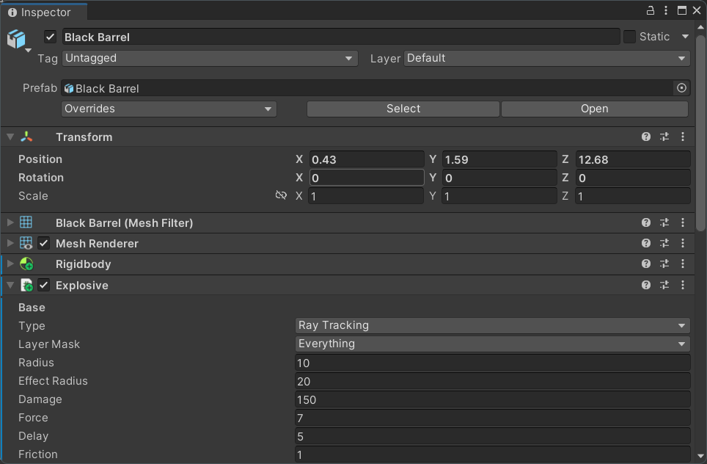Click the GameObject cube icon
Viewport: 707px width, 464px height.
[16, 39]
